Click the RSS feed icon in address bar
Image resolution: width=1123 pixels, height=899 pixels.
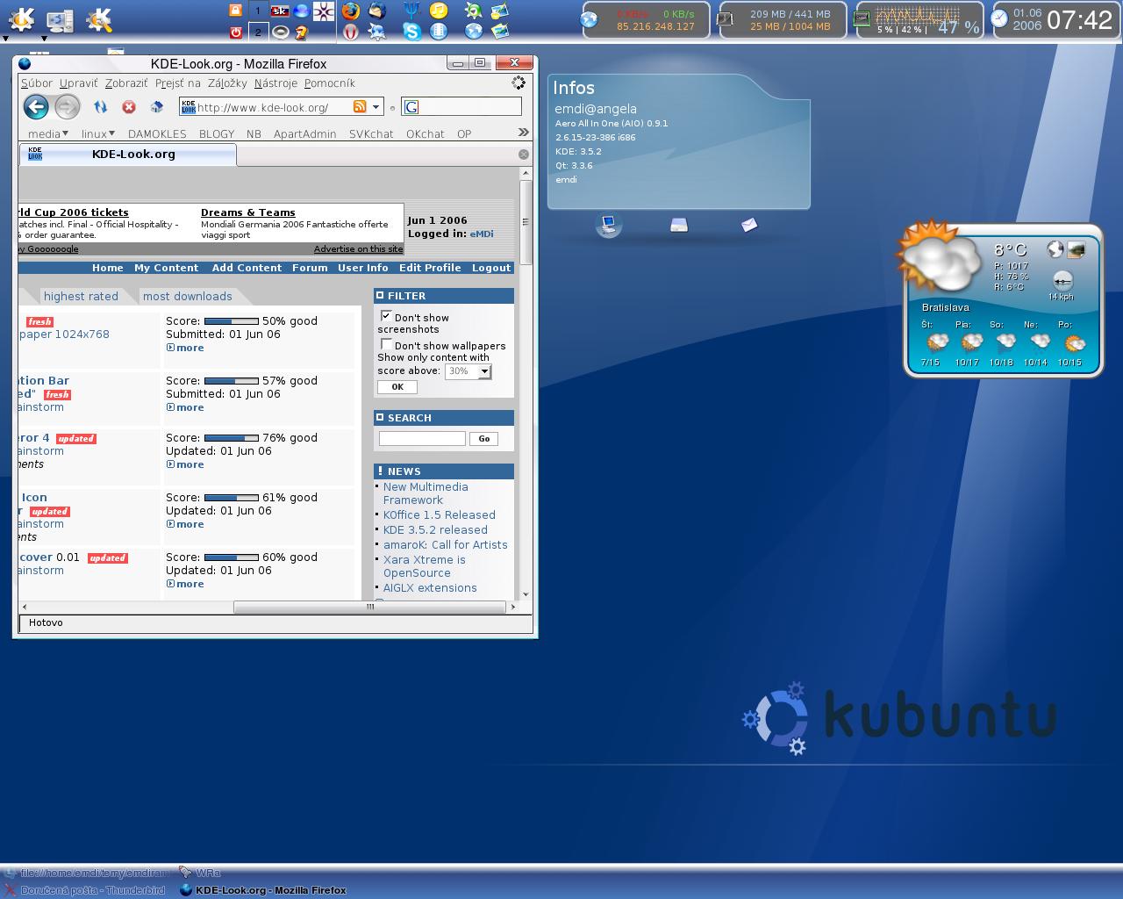(x=360, y=106)
